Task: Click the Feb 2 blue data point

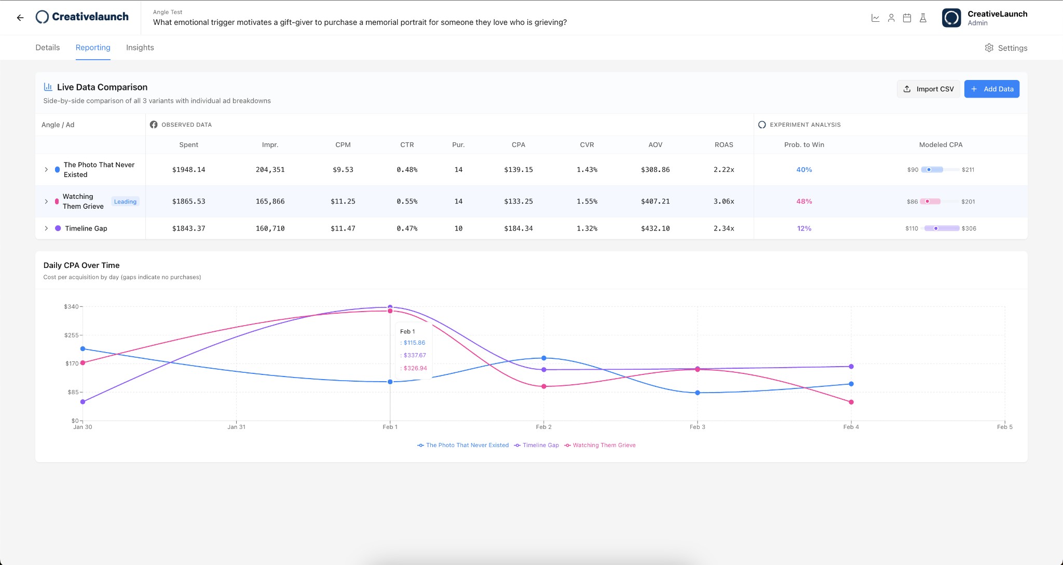Action: click(543, 358)
